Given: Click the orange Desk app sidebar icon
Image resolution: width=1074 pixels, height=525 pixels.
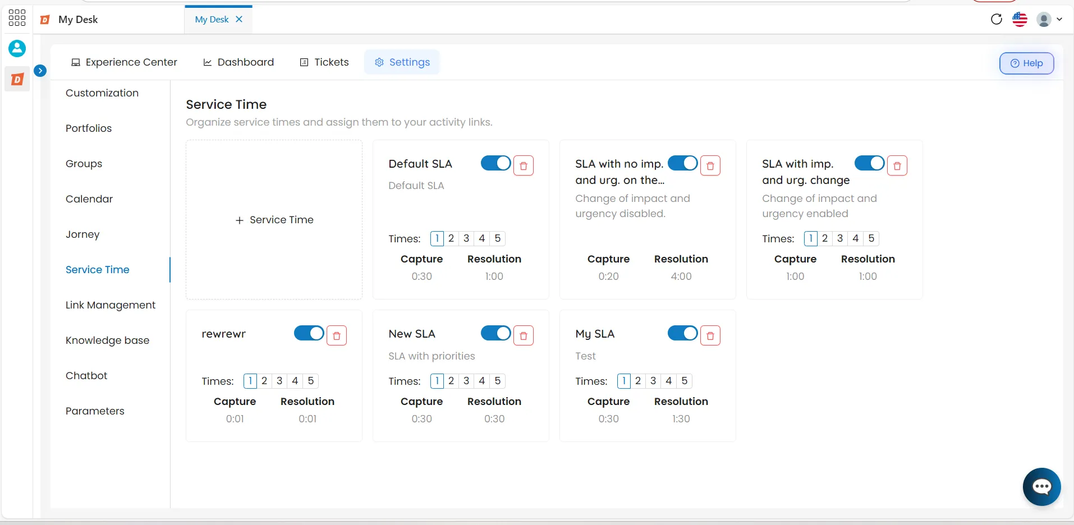Looking at the screenshot, I should [17, 80].
